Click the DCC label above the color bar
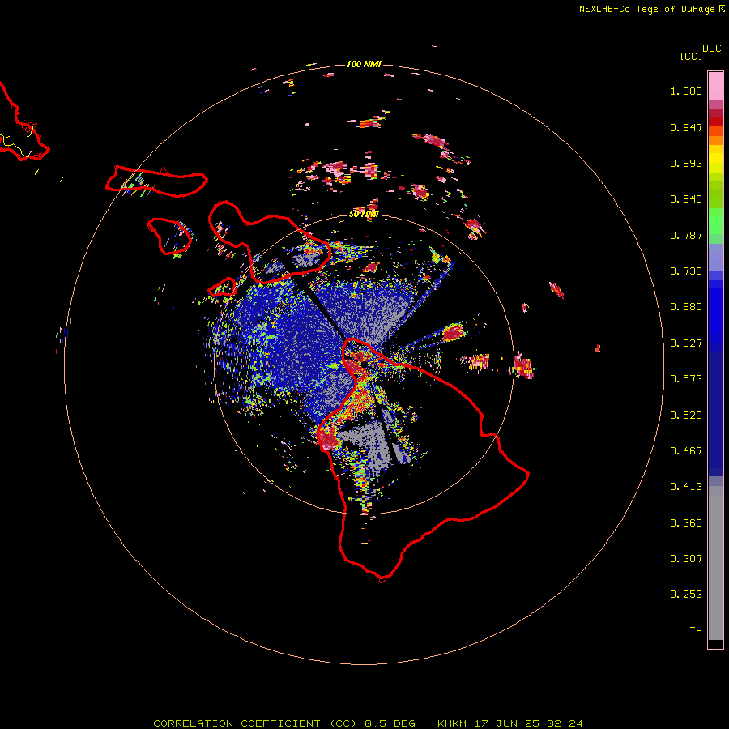729x729 pixels. pos(712,49)
